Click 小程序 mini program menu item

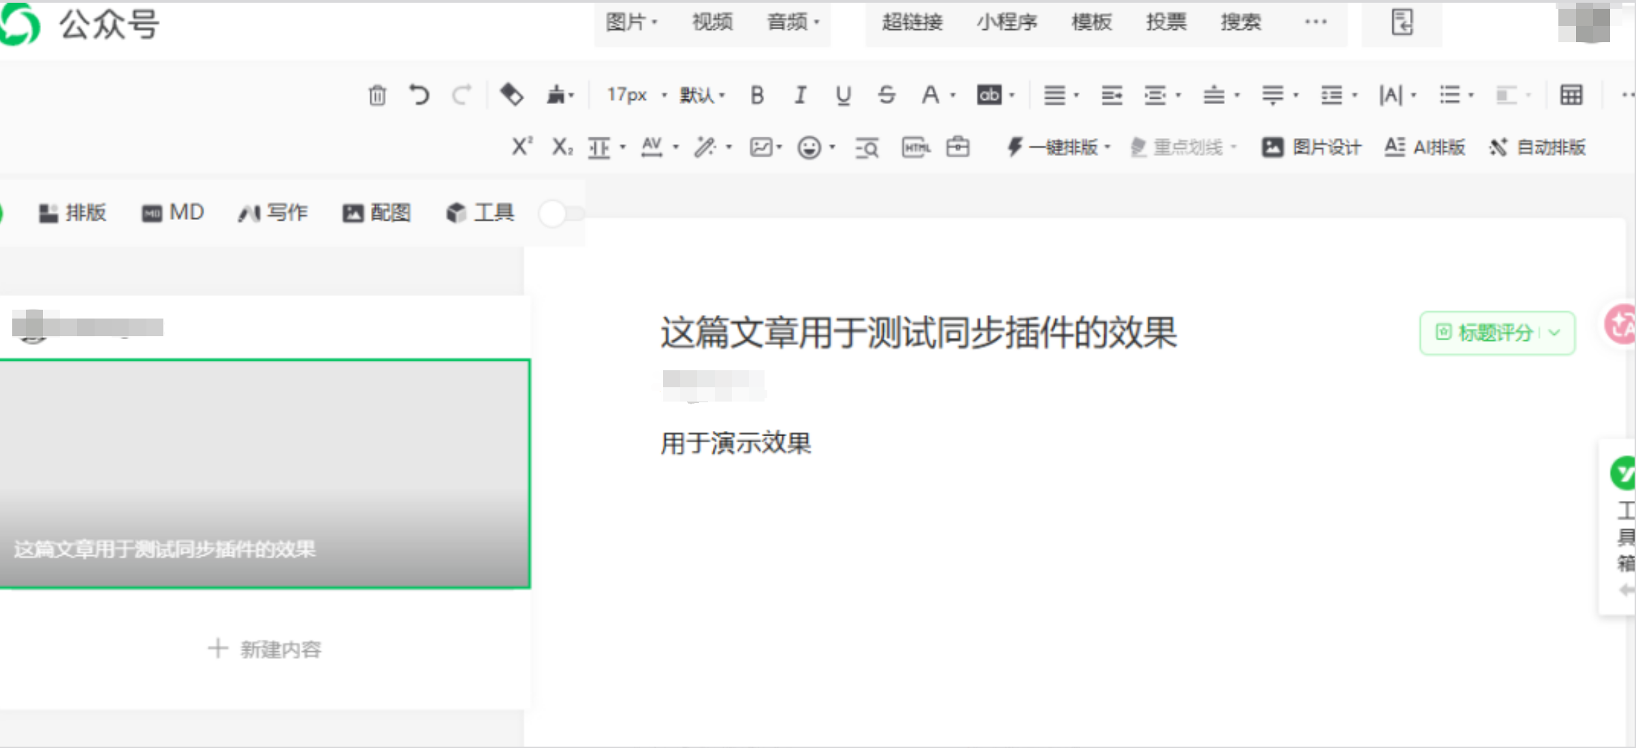[x=1007, y=22]
